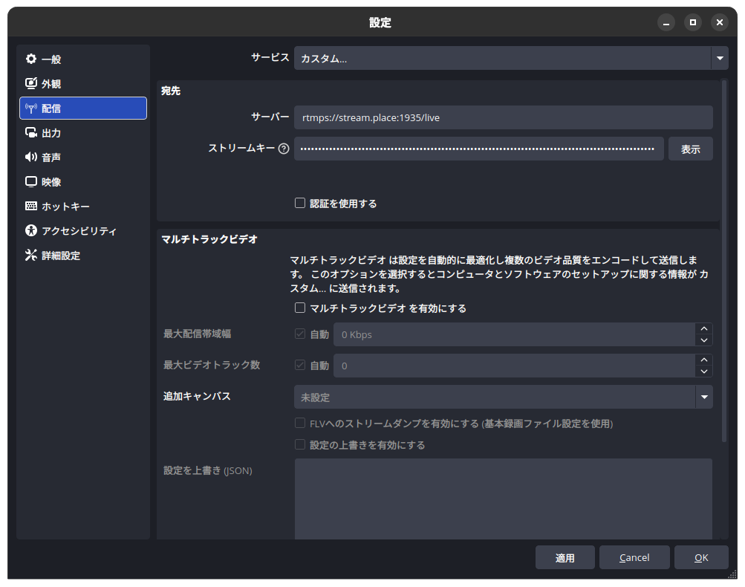This screenshot has width=745, height=587.
Task: Click the 音声 speaker icon
Action: coord(30,158)
